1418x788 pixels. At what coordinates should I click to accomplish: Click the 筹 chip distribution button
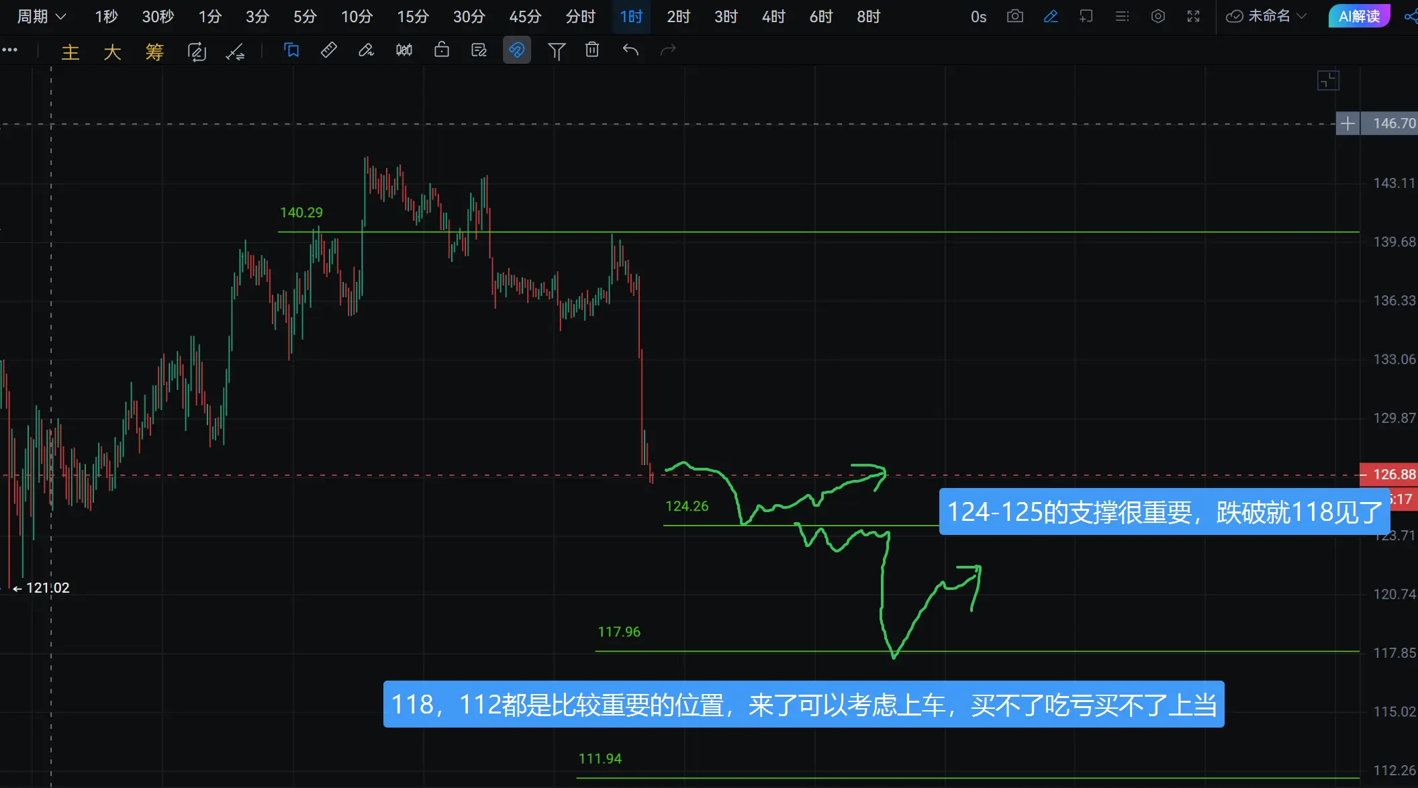[154, 51]
